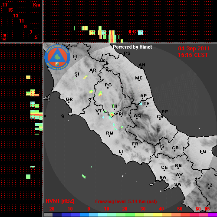Click the -20 dBZ legend value

[51, 209]
